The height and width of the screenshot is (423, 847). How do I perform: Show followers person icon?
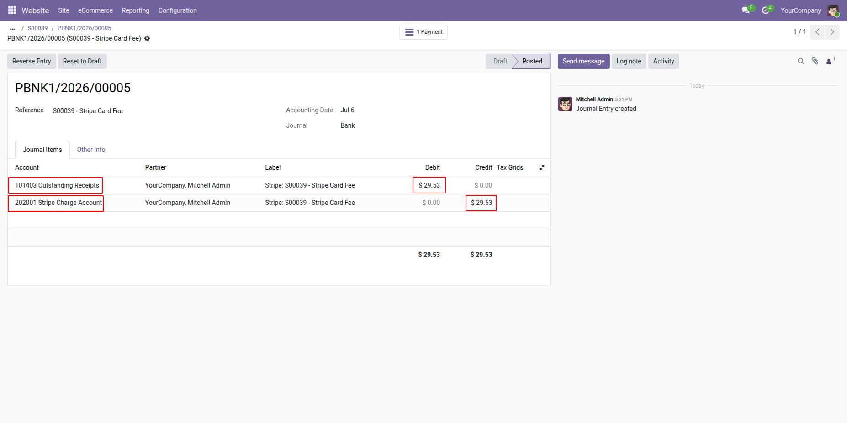(830, 61)
